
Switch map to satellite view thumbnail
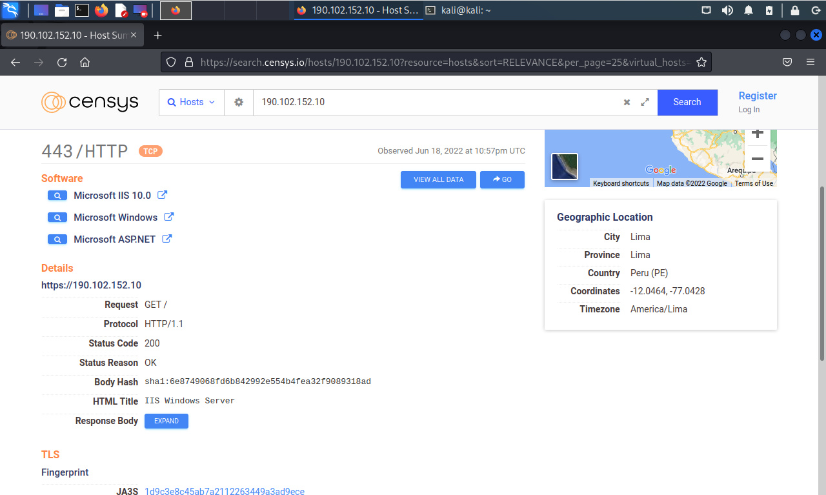pyautogui.click(x=565, y=167)
